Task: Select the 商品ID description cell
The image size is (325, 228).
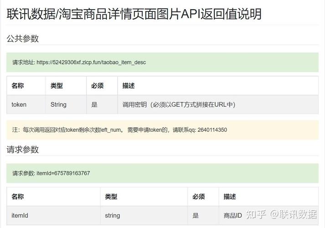Action: pyautogui.click(x=232, y=215)
